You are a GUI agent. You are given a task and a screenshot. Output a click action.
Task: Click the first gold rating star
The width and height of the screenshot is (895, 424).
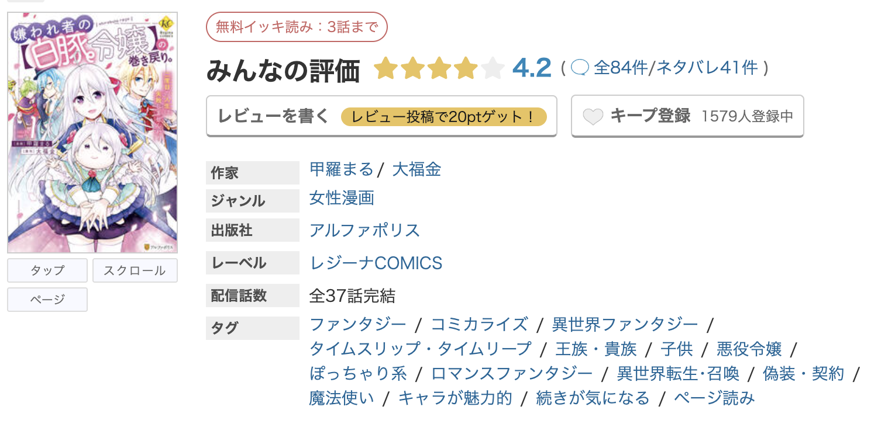coord(385,68)
